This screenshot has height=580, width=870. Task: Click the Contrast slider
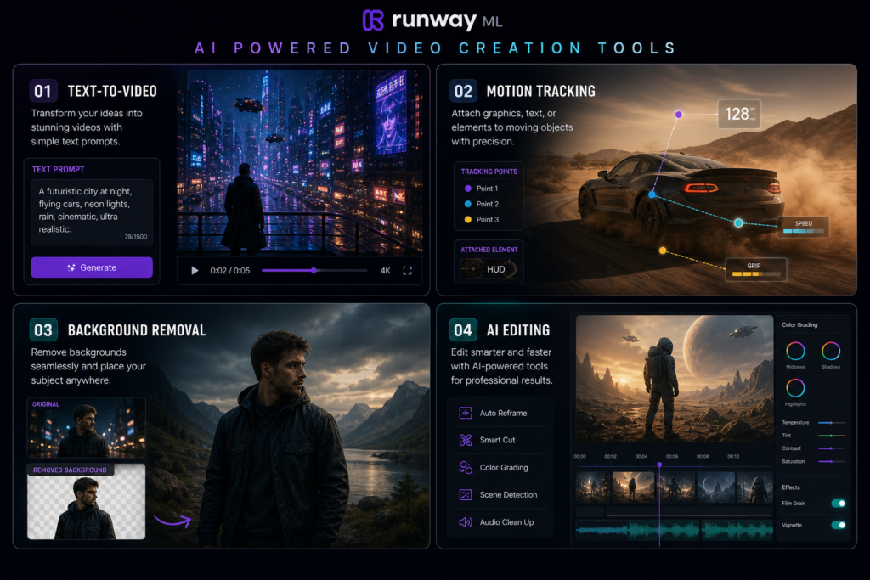coord(832,448)
